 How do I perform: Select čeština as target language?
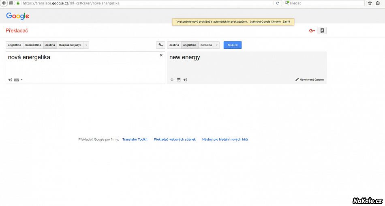click(174, 45)
